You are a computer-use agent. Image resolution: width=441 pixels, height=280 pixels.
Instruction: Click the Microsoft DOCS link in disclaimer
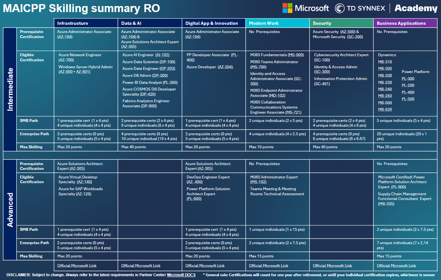coord(181,275)
